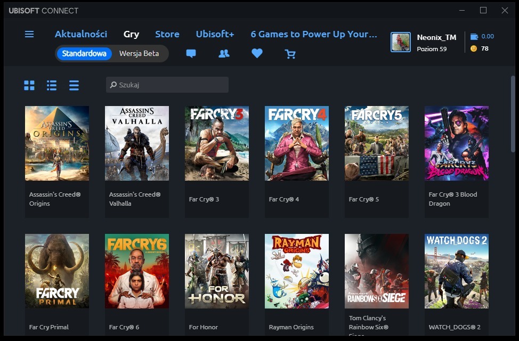Viewport: 519px width, 341px height.
Task: Open the For Honor cover
Action: coord(217,271)
